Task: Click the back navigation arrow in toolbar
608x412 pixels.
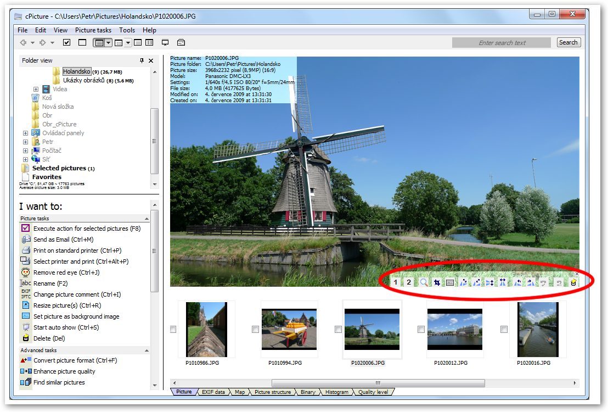Action: (x=23, y=43)
